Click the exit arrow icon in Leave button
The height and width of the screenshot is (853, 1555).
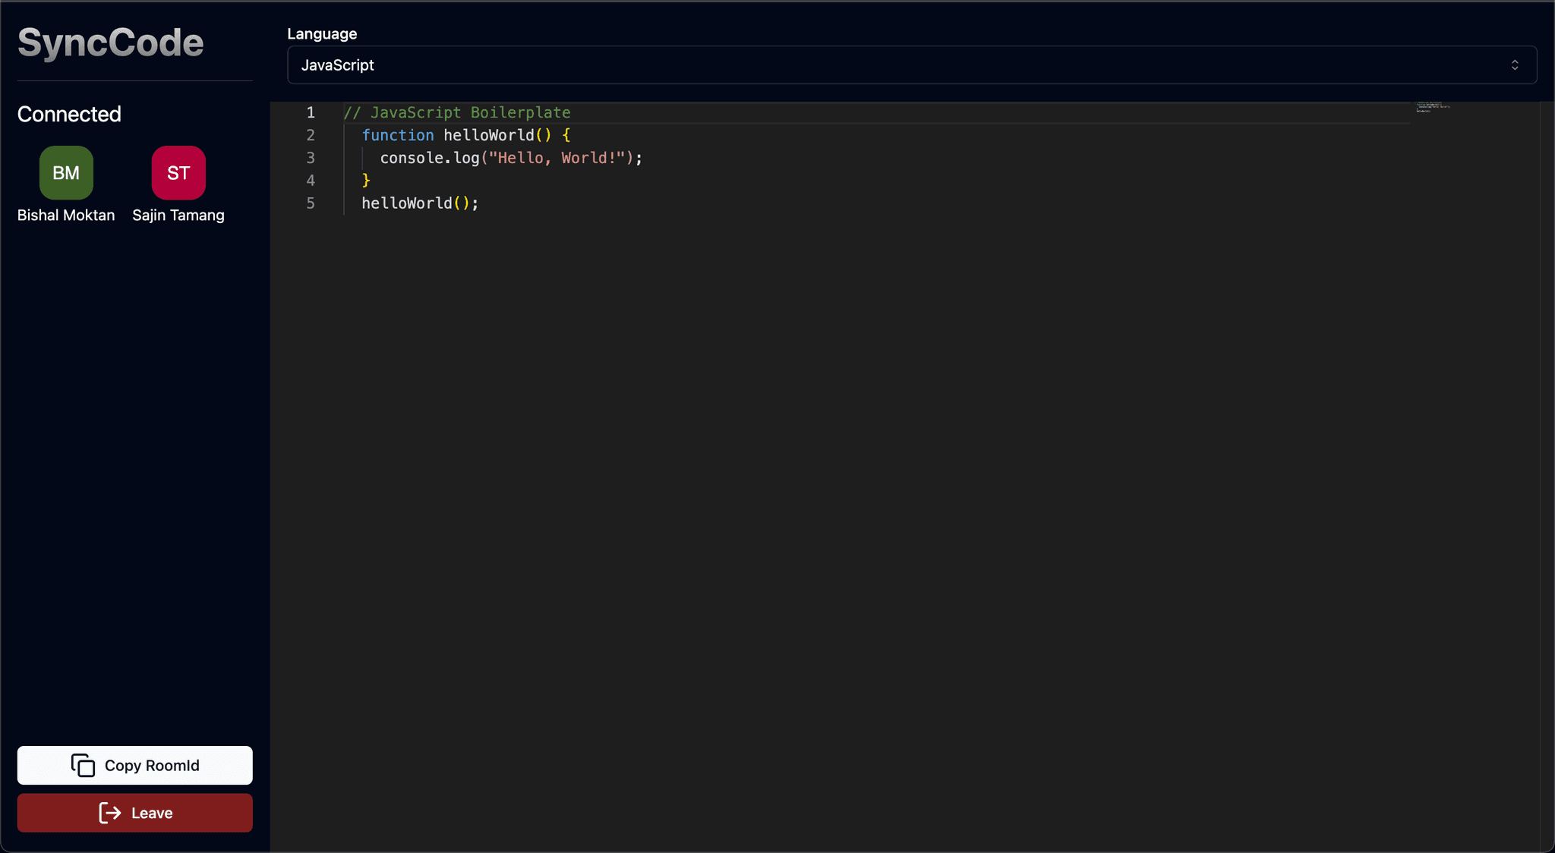coord(110,813)
